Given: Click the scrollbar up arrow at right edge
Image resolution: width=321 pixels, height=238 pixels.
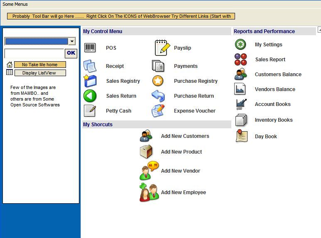Looking at the screenshot, I should pyautogui.click(x=319, y=30).
